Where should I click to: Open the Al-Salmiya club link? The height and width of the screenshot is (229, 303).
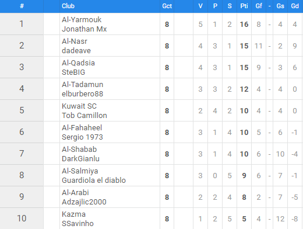[x=80, y=171]
